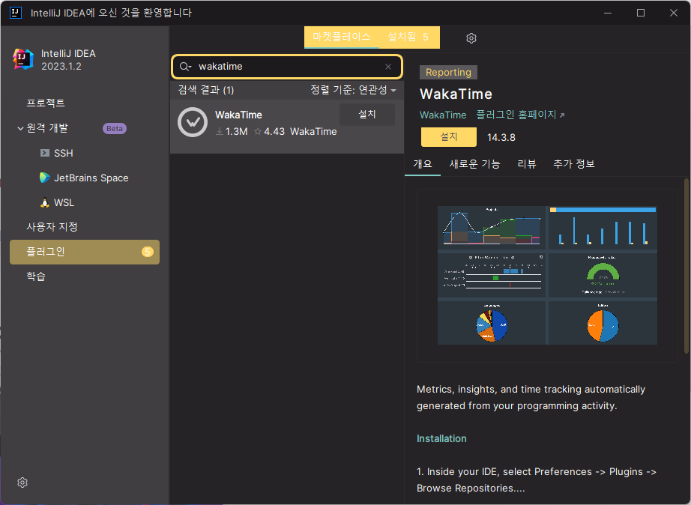691x505 pixels.
Task: Click the JetBrains Space icon
Action: pos(44,178)
